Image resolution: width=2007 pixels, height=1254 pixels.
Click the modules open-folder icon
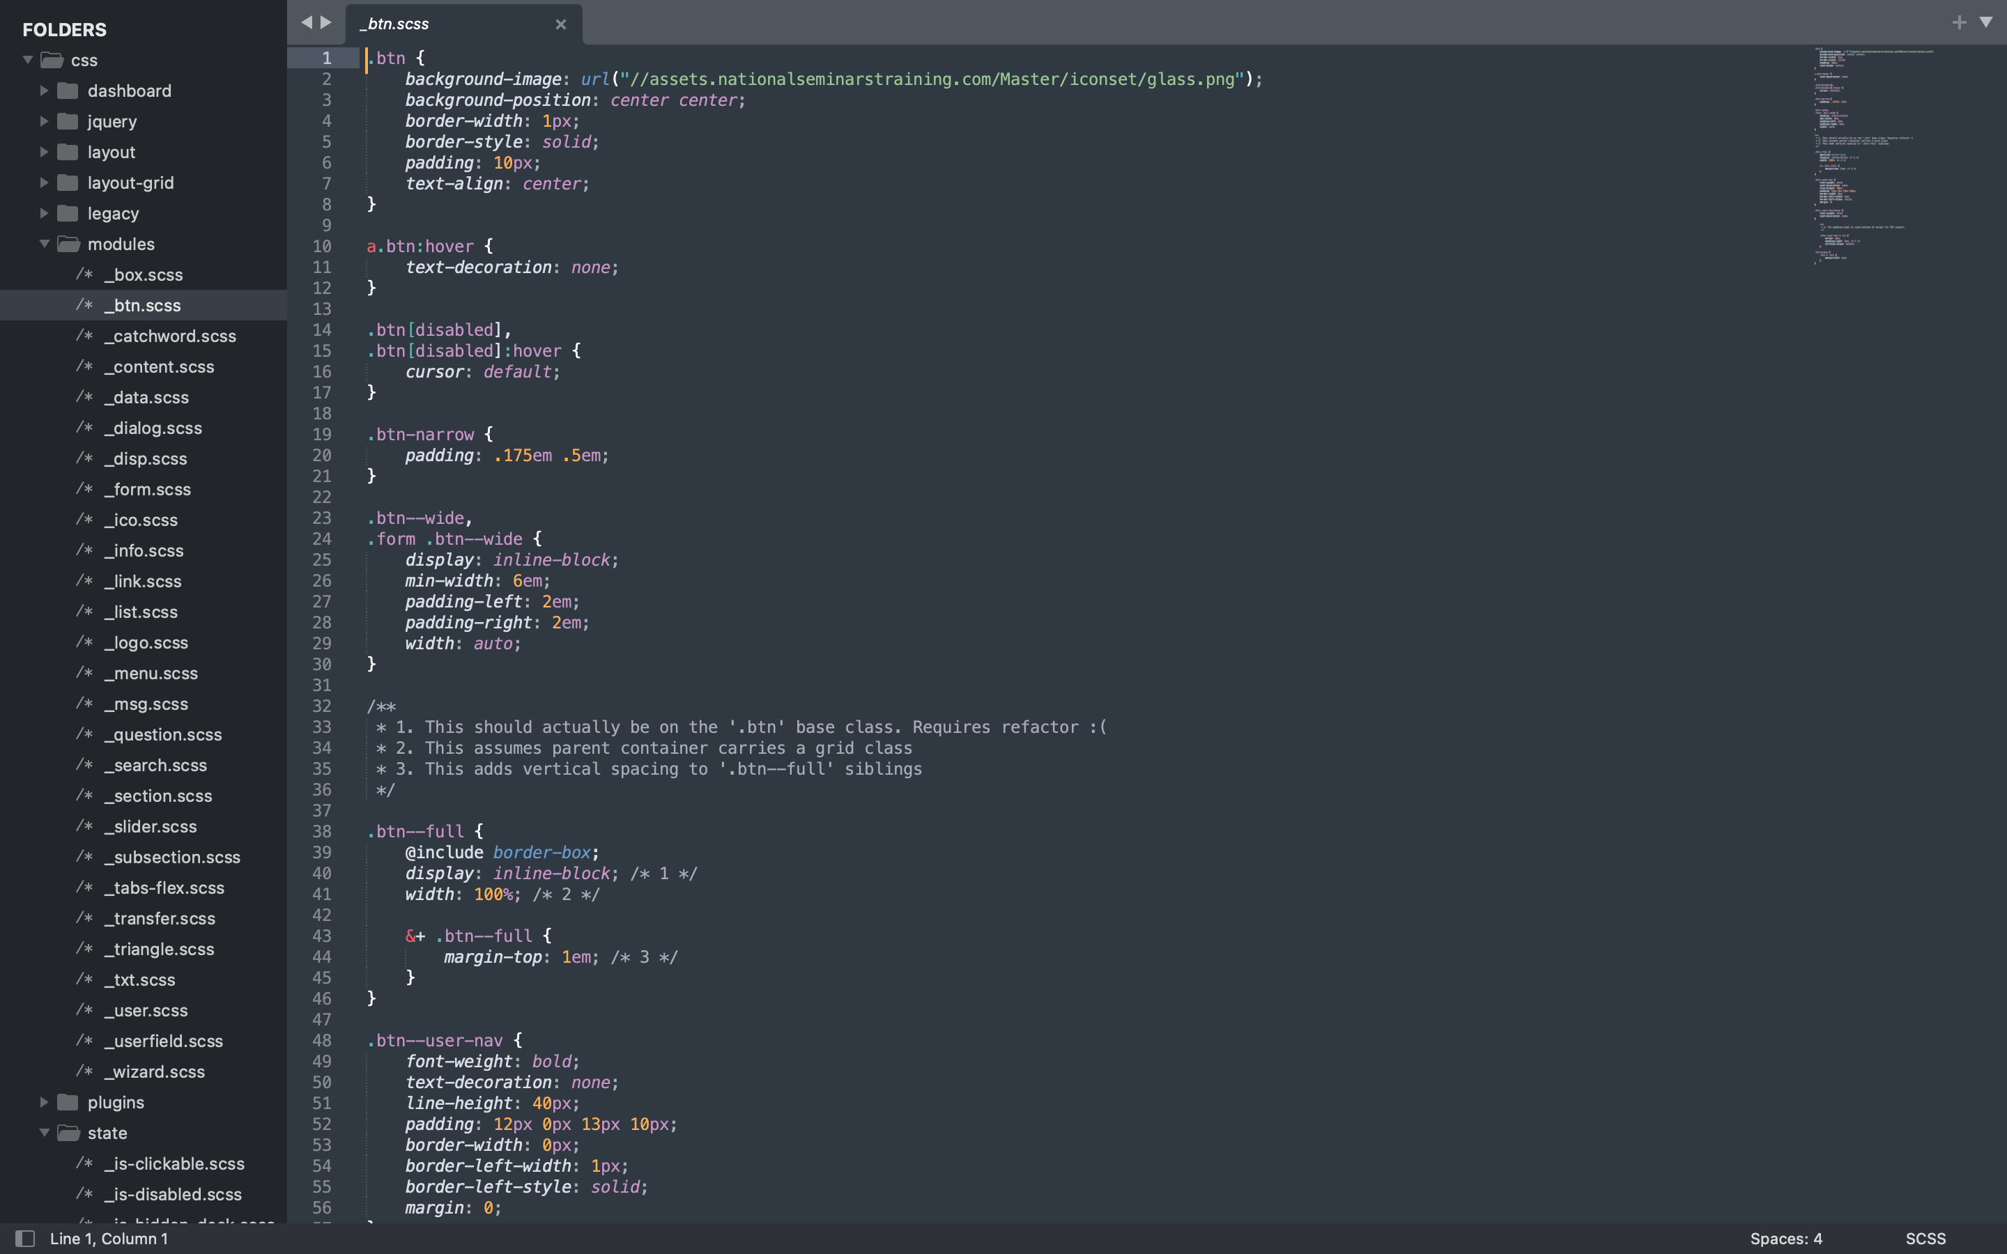pyautogui.click(x=69, y=244)
